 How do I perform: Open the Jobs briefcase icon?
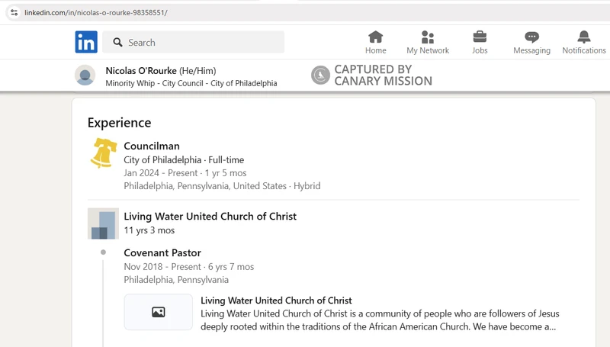tap(480, 37)
